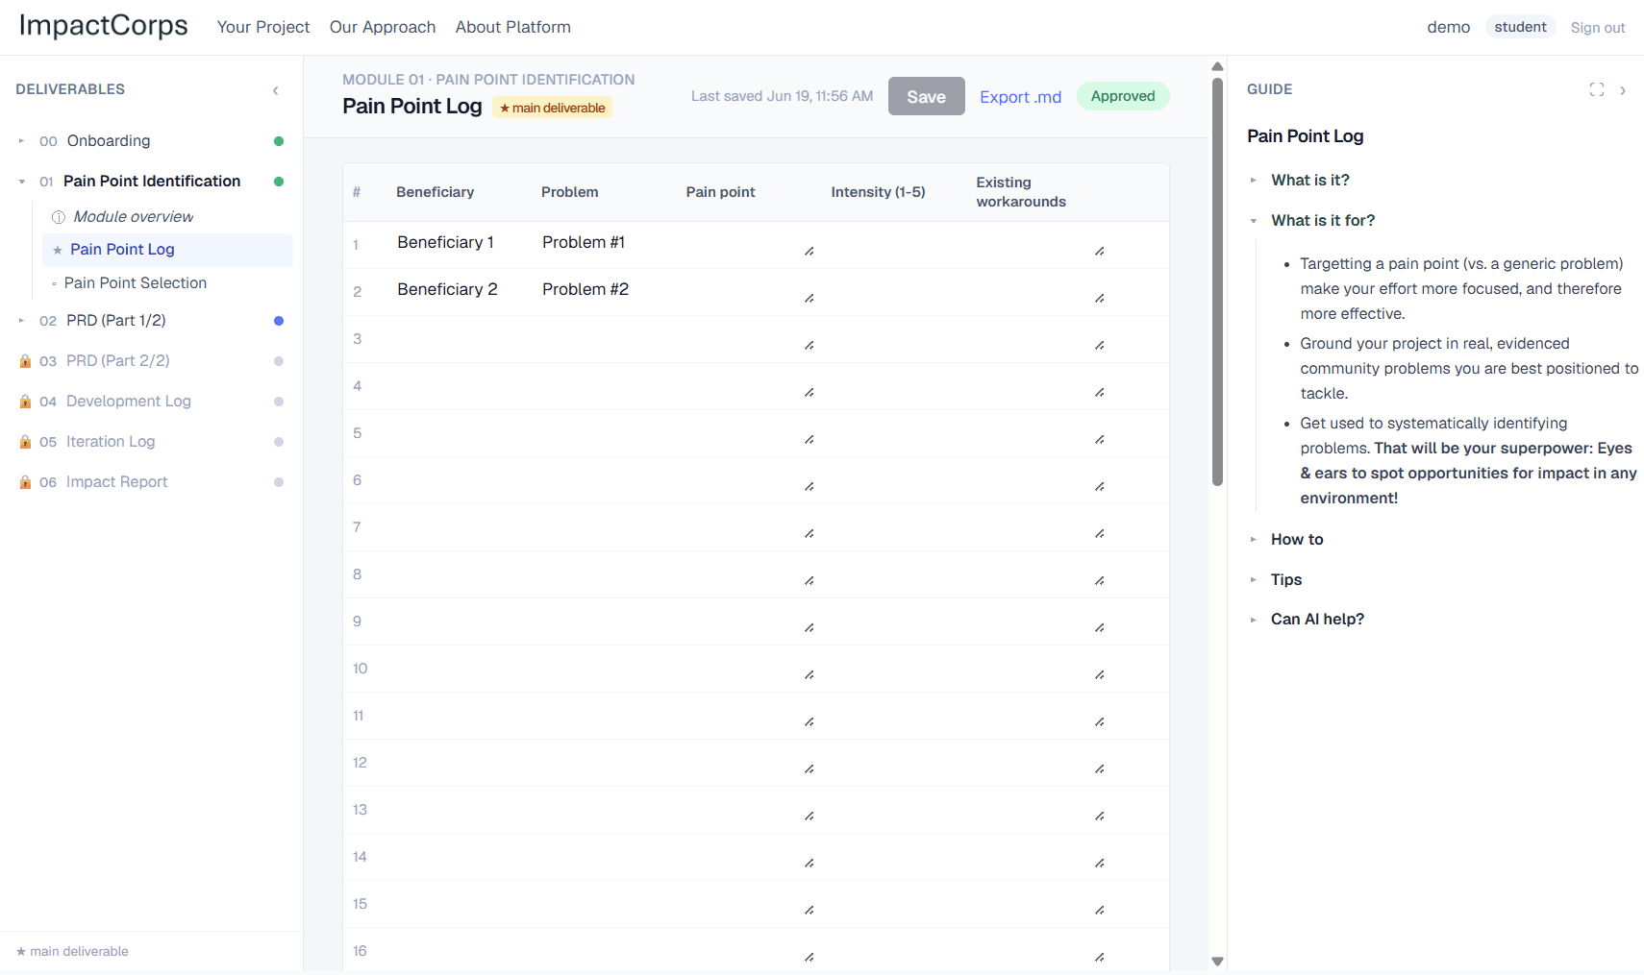Open the Our Approach menu item
The height and width of the screenshot is (975, 1644).
tap(383, 27)
